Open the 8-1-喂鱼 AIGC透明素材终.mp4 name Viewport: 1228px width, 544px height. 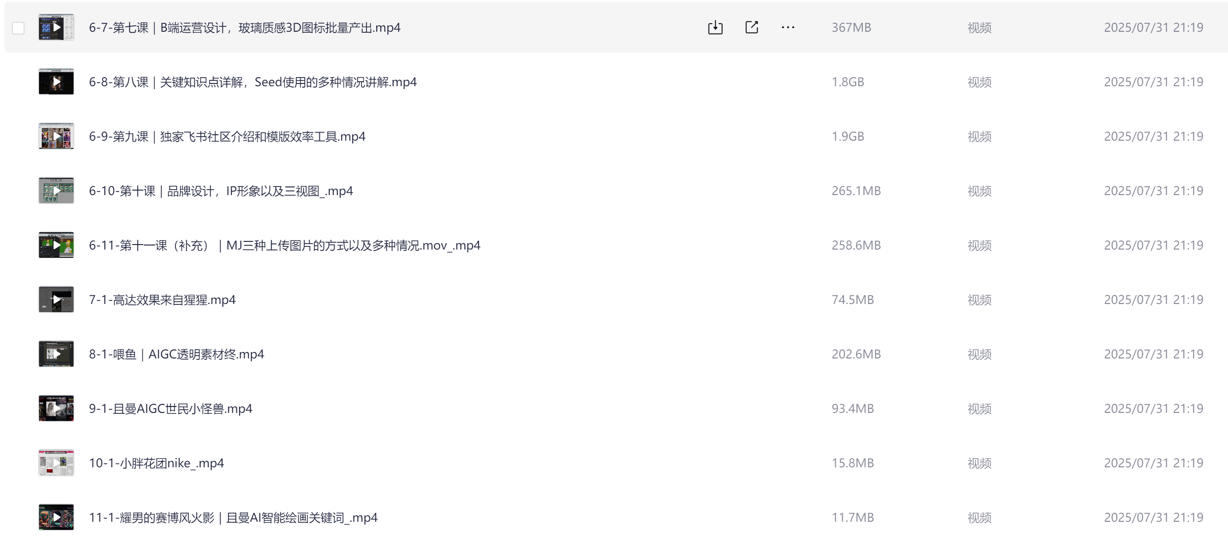click(x=177, y=354)
